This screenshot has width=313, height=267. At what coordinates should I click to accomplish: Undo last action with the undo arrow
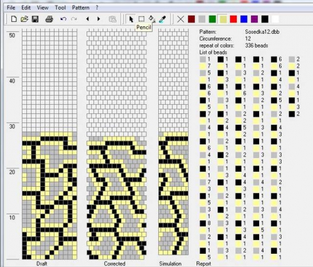(x=63, y=19)
